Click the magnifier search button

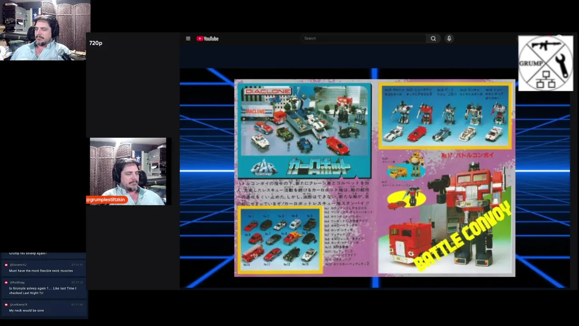point(433,38)
